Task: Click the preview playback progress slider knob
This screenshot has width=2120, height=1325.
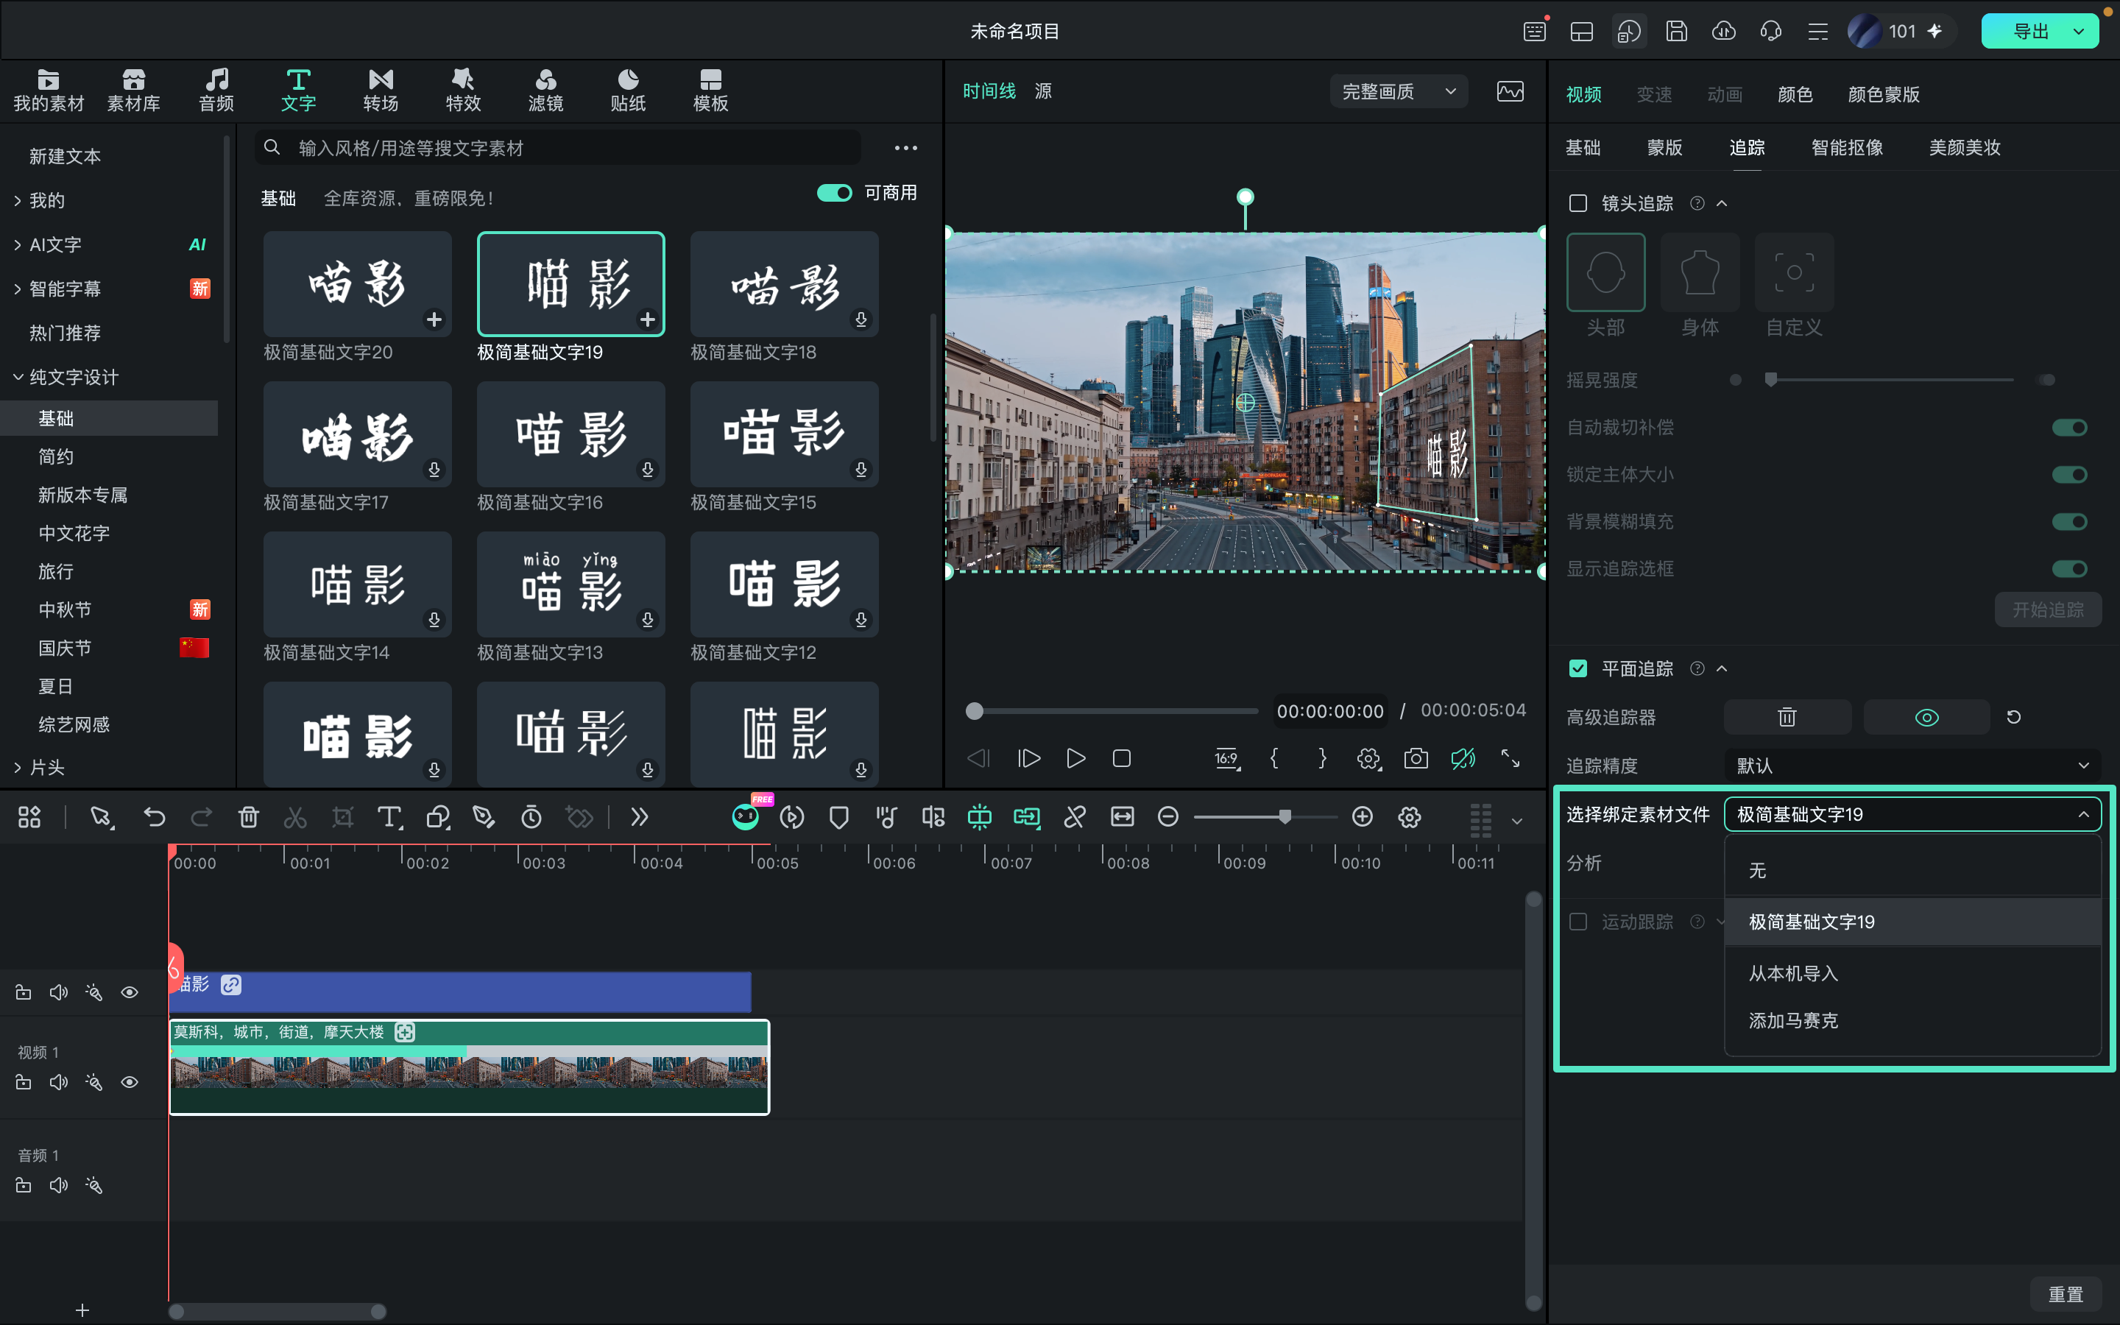Action: click(974, 710)
